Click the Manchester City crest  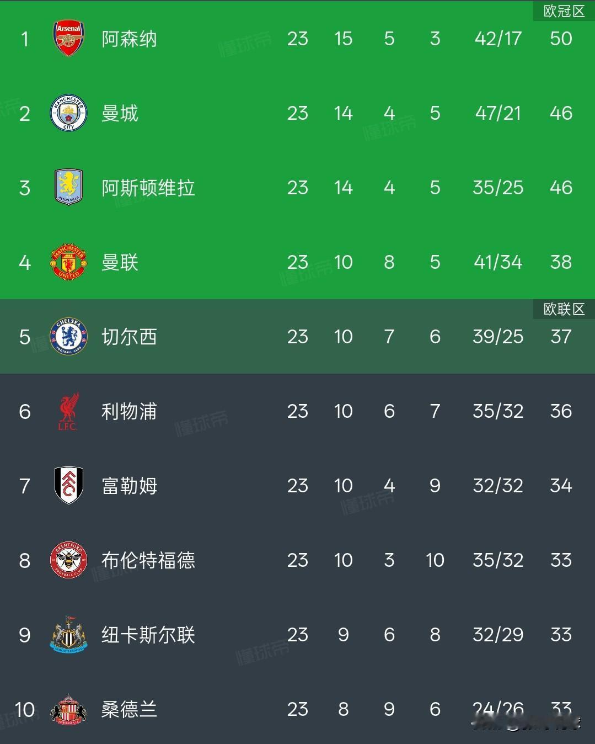click(x=69, y=113)
